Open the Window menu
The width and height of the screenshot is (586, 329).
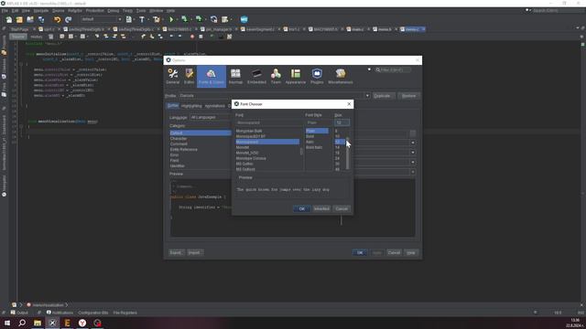(157, 11)
